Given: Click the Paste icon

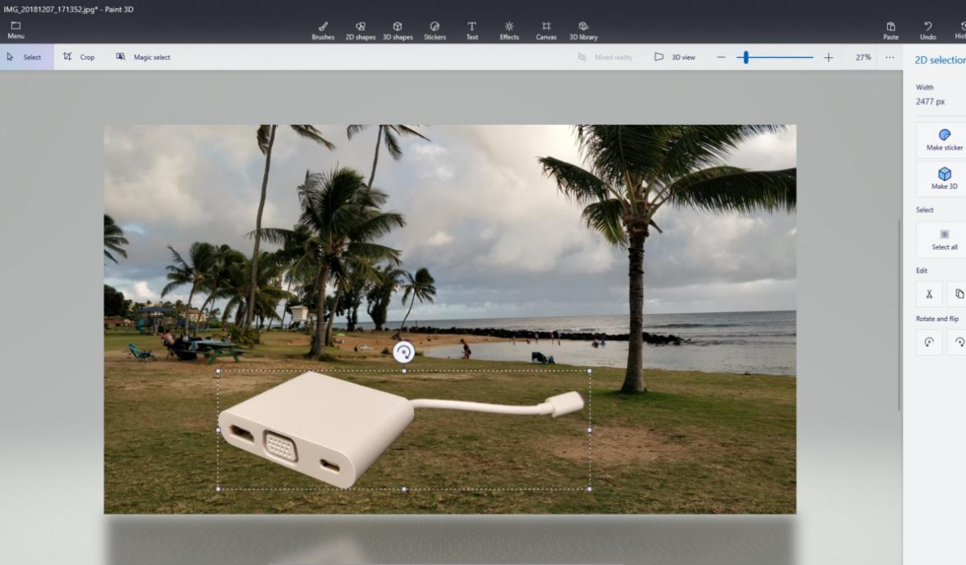Looking at the screenshot, I should (x=891, y=30).
